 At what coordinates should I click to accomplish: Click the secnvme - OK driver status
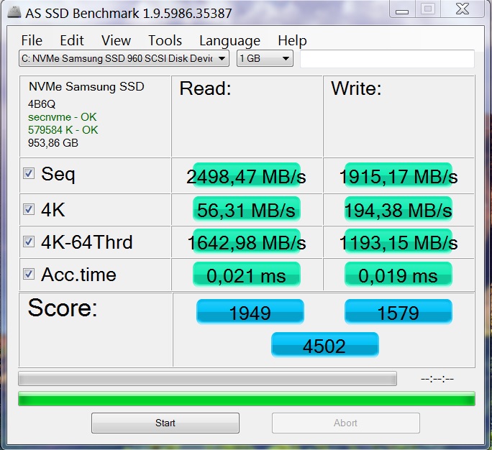pyautogui.click(x=62, y=117)
